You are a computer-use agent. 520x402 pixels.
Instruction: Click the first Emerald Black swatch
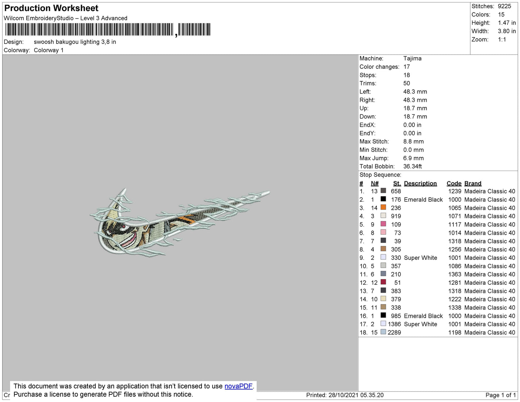tap(383, 199)
